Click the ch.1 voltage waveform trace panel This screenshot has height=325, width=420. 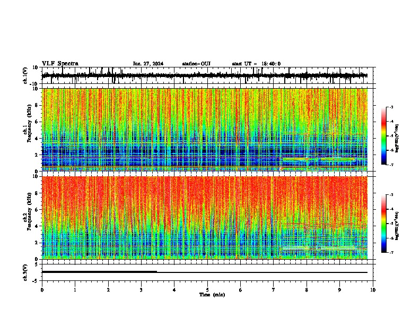tap(207, 75)
